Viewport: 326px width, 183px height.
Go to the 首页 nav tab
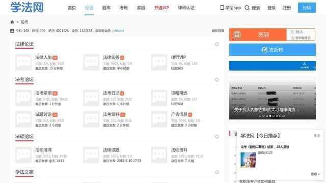coord(72,8)
